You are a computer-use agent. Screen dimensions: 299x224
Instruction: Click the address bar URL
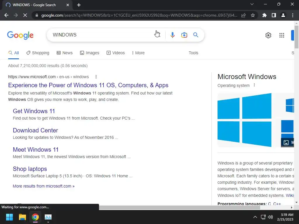pos(139,15)
